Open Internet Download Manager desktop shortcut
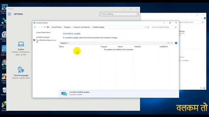 [4, 106]
